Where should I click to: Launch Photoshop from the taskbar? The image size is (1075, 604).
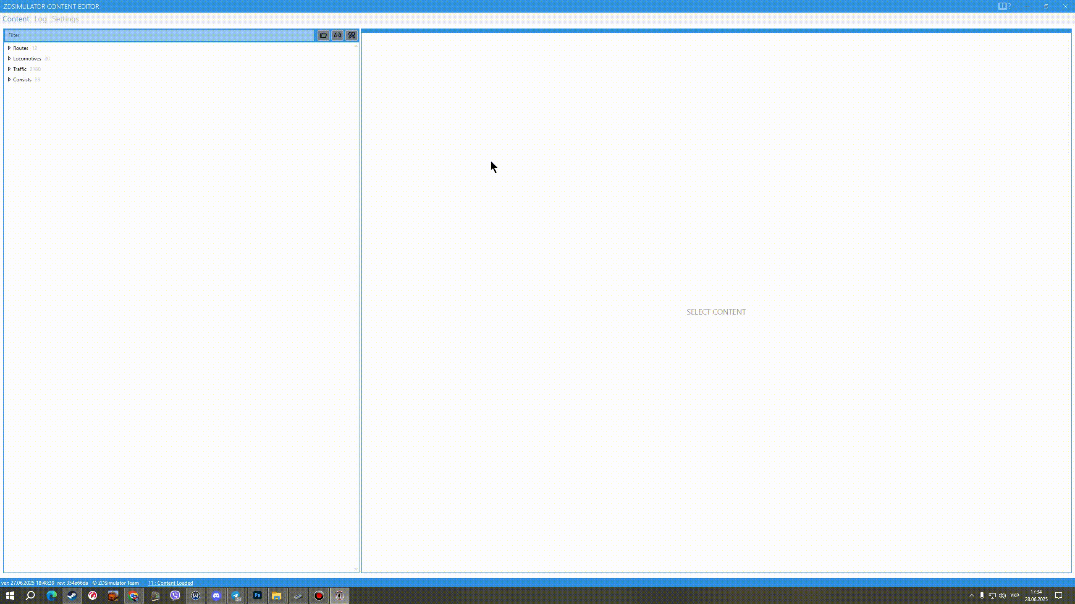tap(257, 595)
